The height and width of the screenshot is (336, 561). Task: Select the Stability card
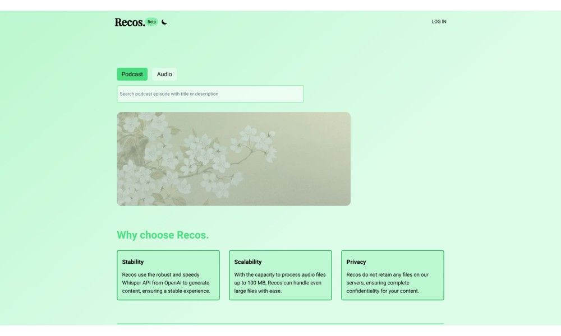pos(168,276)
